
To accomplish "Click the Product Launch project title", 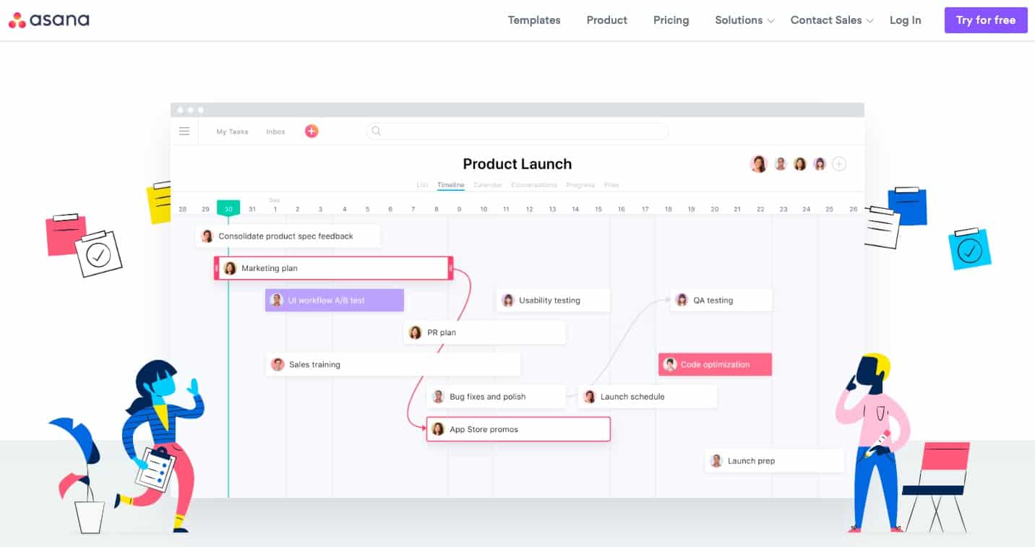I will (517, 164).
